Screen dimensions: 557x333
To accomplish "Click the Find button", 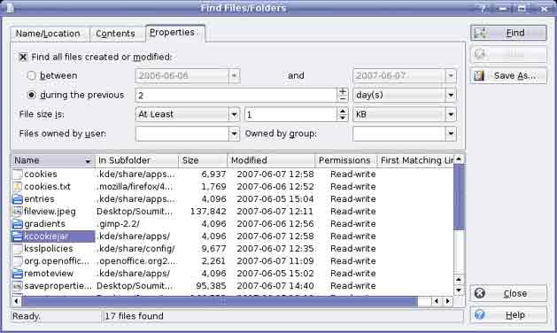I will coord(508,33).
